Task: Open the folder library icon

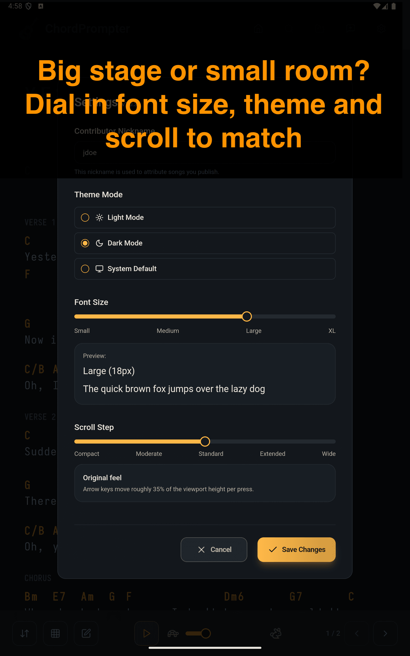Action: (320, 28)
